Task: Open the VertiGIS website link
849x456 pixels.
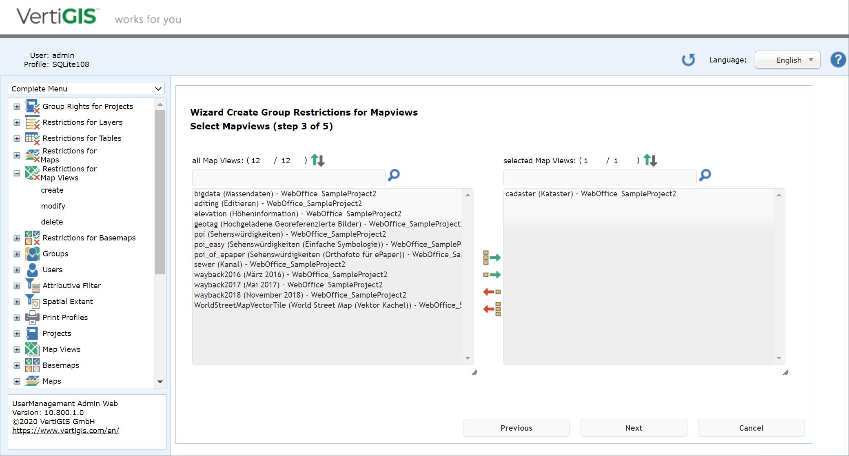Action: point(66,430)
